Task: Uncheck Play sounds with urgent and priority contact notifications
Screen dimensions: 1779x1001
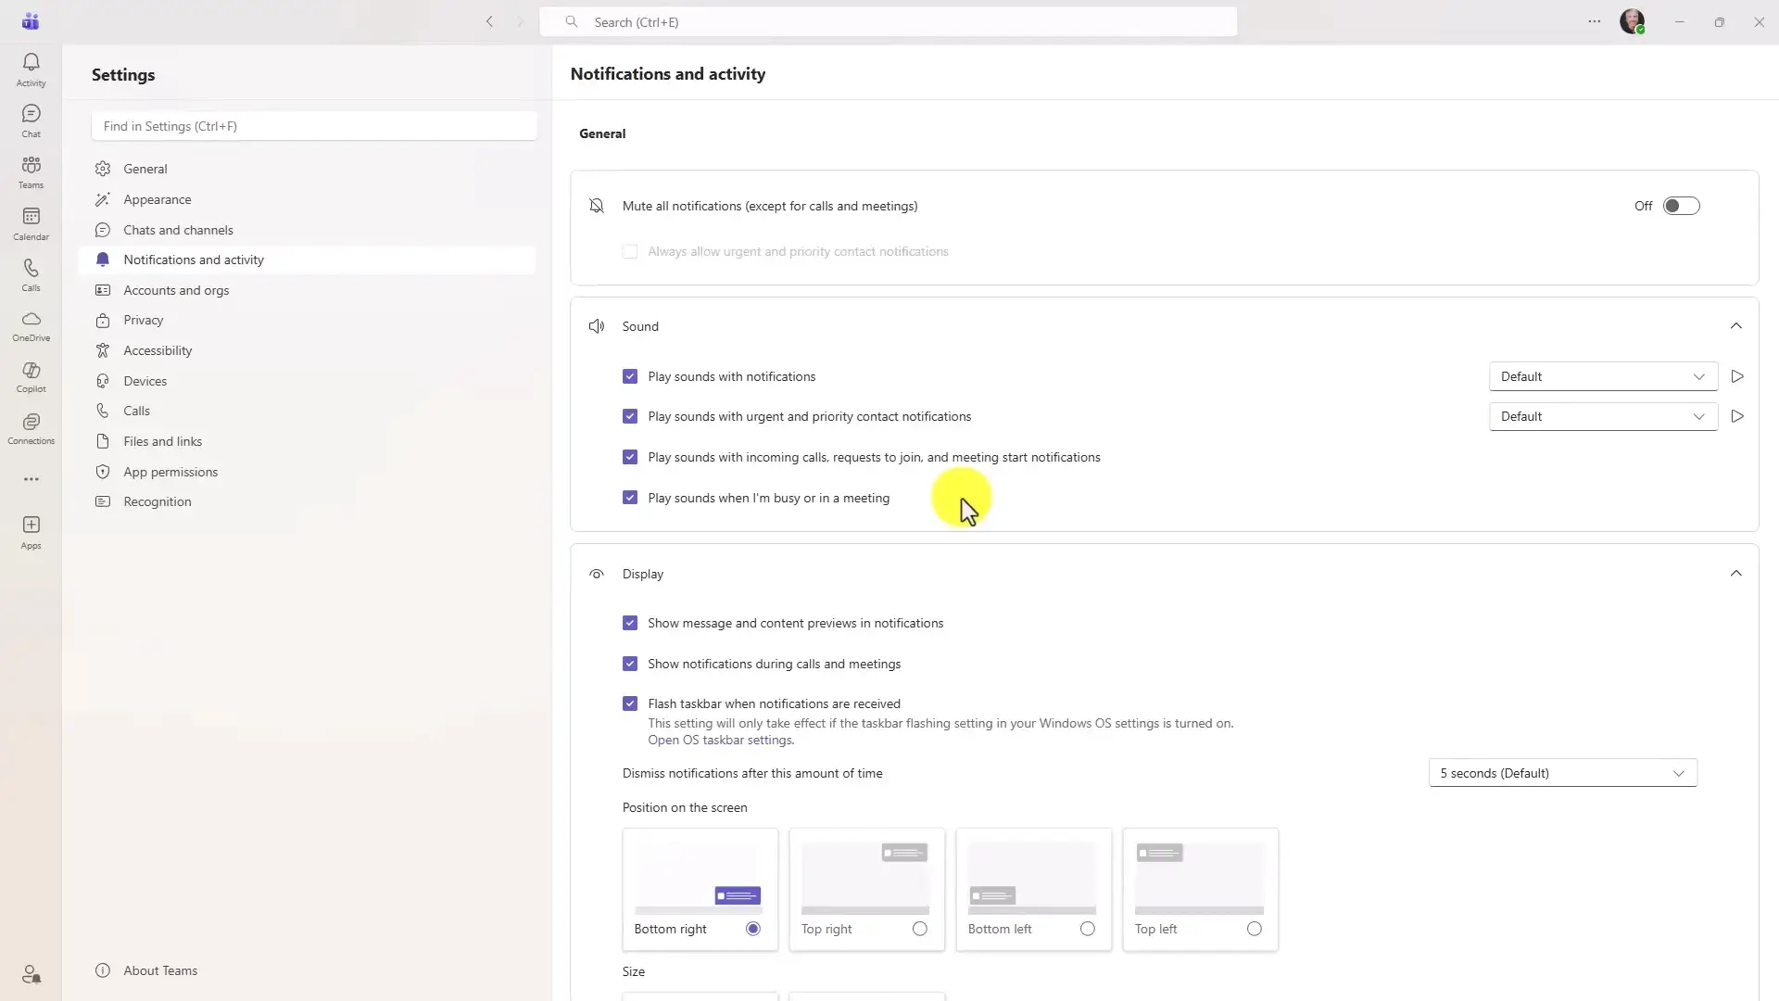Action: click(x=630, y=416)
